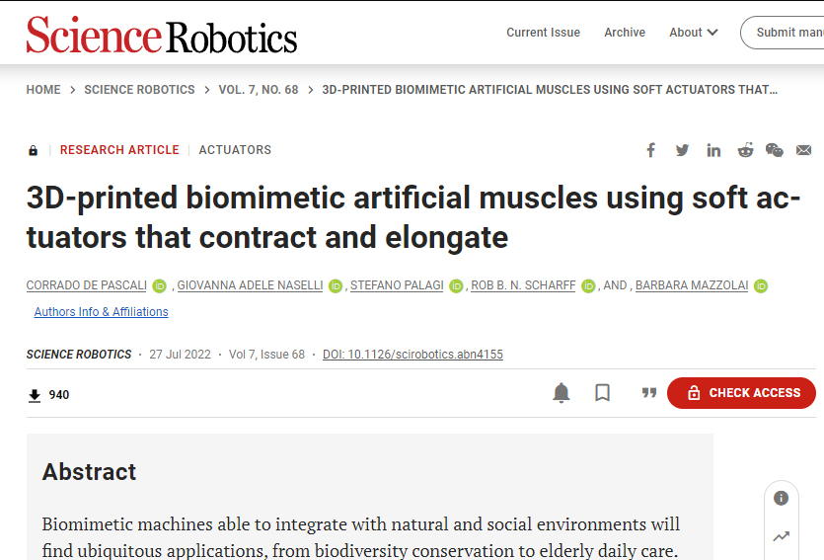Email article envelope icon
The image size is (824, 560).
tap(803, 150)
